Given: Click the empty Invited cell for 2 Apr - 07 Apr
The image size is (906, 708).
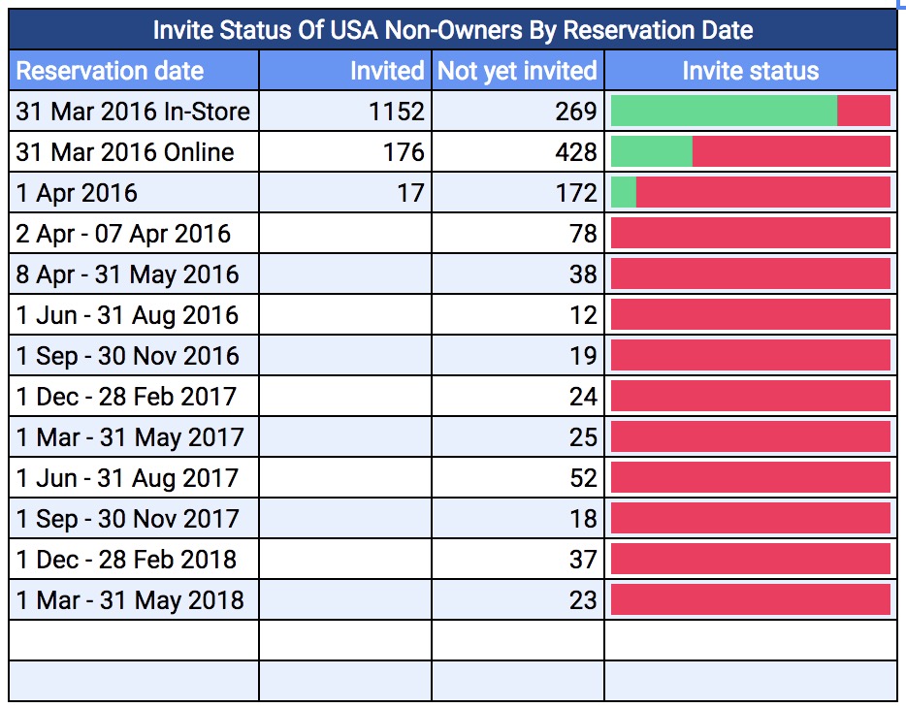Looking at the screenshot, I should point(344,233).
